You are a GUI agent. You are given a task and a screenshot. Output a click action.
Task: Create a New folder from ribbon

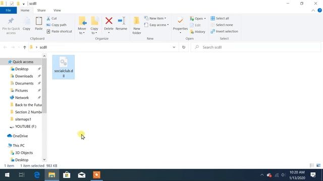coord(137,26)
